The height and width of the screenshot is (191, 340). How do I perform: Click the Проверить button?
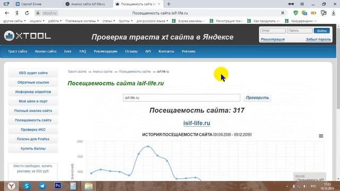[x=257, y=98]
